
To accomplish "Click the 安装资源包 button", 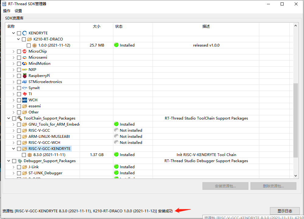I will 225,186.
